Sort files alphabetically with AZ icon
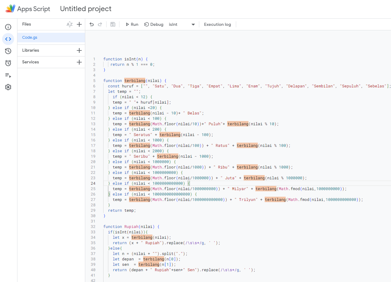This screenshot has width=391, height=282. coord(70,24)
